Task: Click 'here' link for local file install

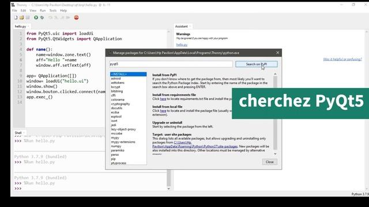Action: pos(163,110)
